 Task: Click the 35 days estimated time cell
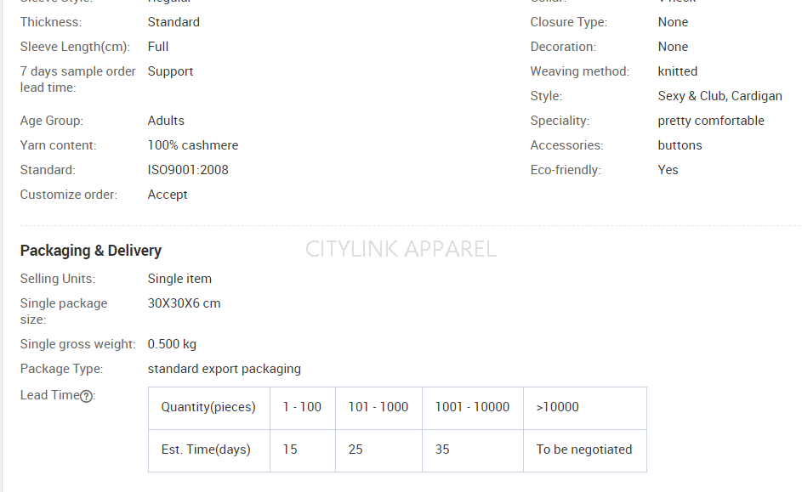[x=442, y=450]
